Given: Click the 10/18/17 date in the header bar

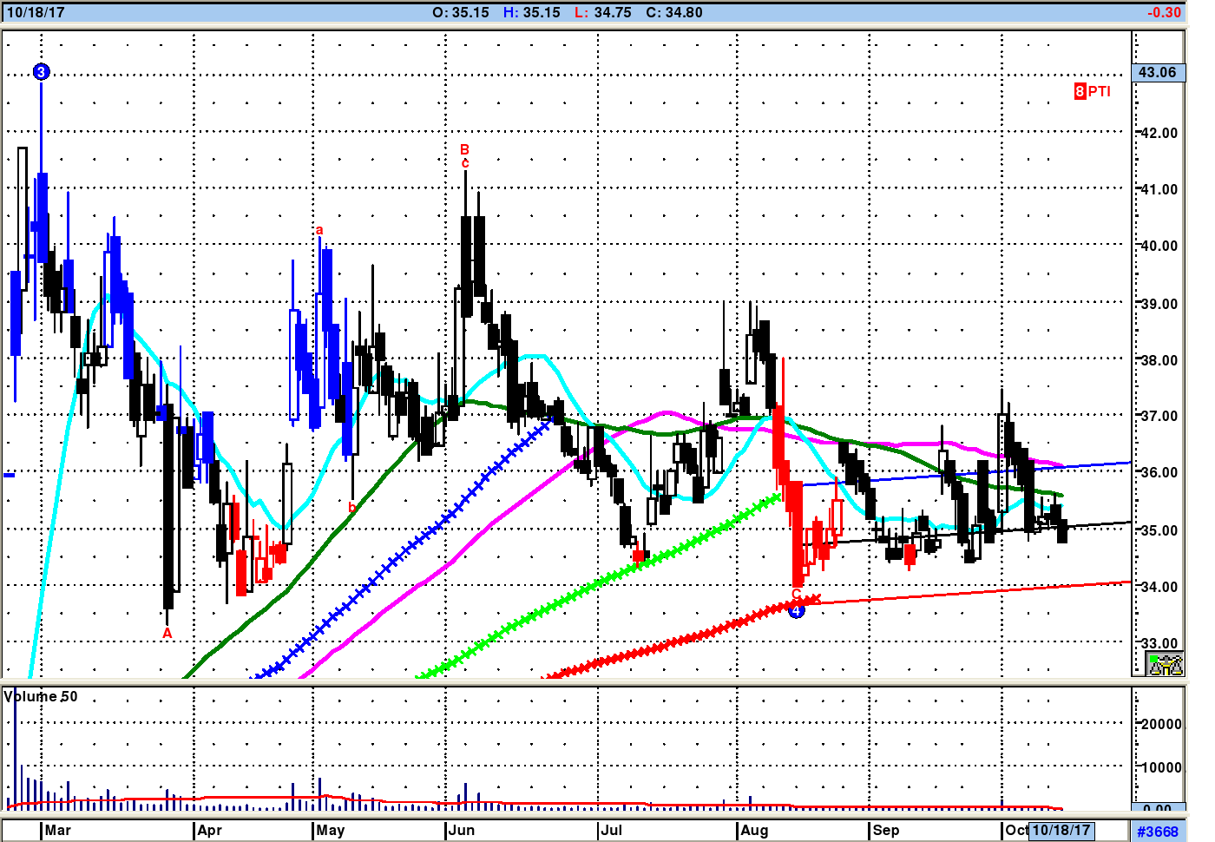Looking at the screenshot, I should [x=36, y=12].
